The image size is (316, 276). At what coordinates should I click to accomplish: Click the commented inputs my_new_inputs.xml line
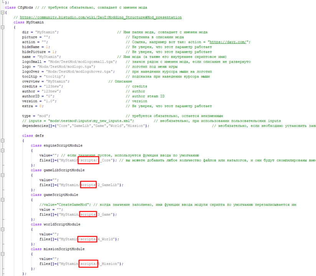coord(78,121)
